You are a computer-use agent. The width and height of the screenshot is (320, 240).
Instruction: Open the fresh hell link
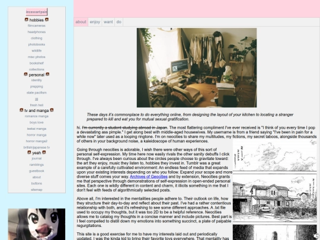coord(37,105)
